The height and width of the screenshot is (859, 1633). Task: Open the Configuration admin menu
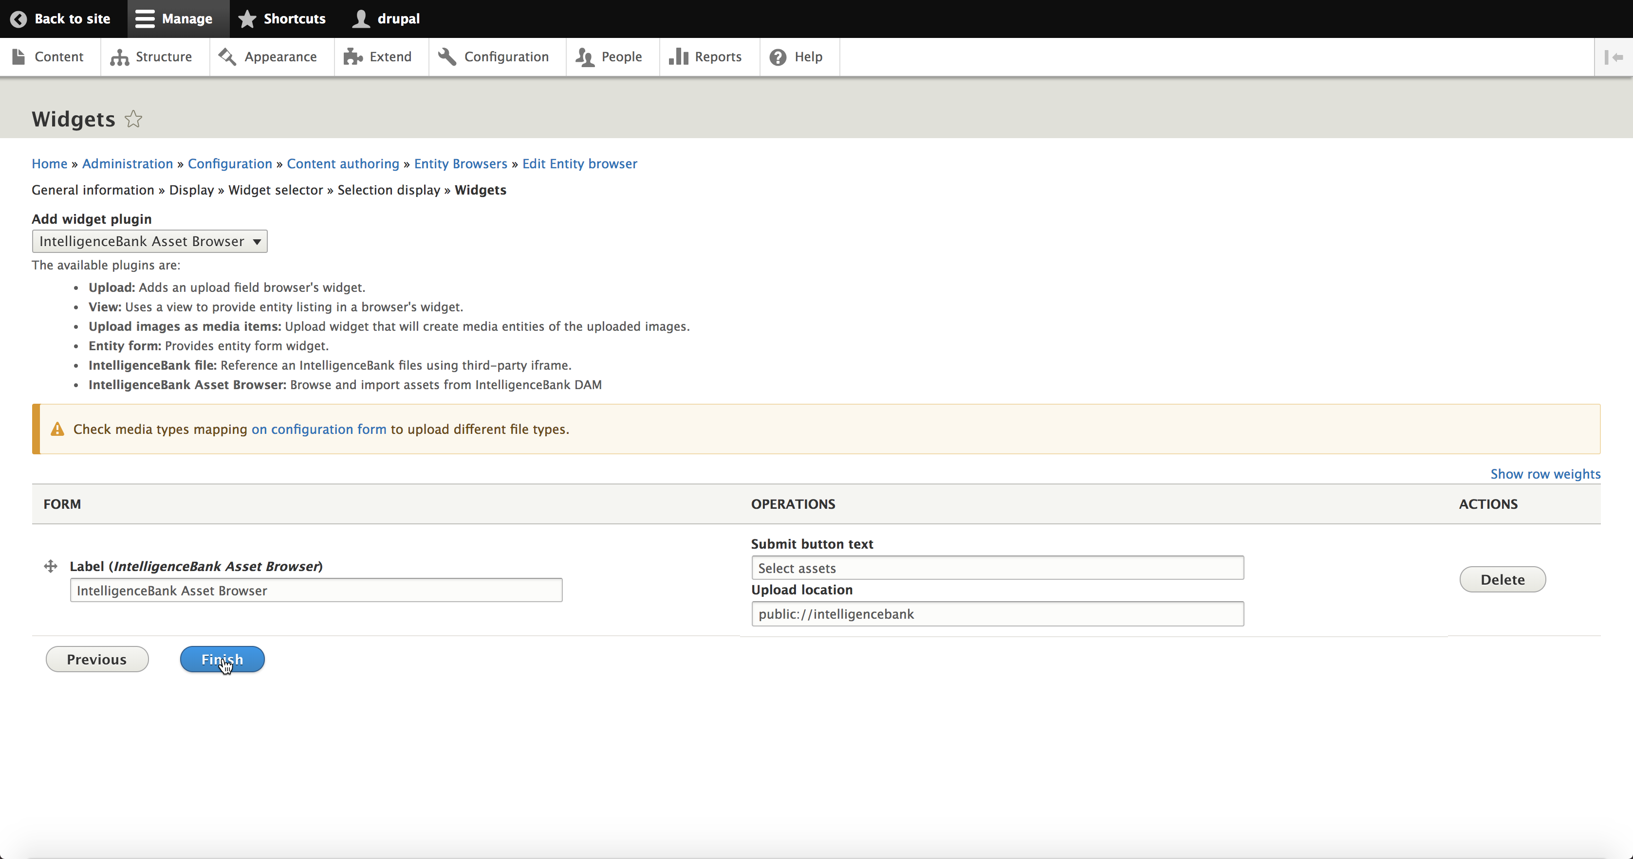(x=494, y=57)
